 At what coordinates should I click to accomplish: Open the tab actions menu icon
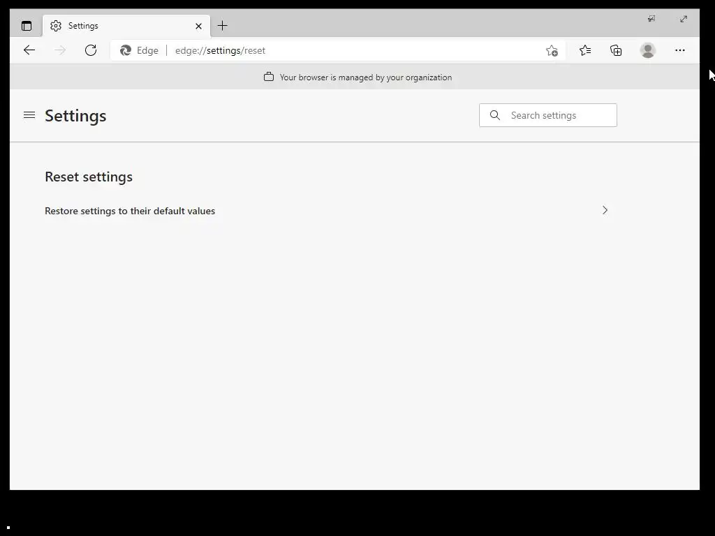(x=27, y=26)
